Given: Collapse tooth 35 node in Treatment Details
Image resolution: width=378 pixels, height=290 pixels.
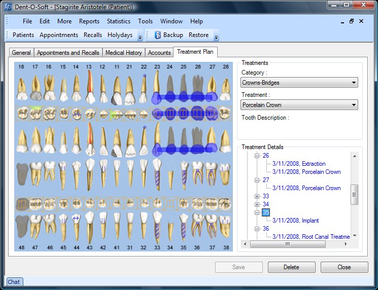Looking at the screenshot, I should tap(257, 212).
